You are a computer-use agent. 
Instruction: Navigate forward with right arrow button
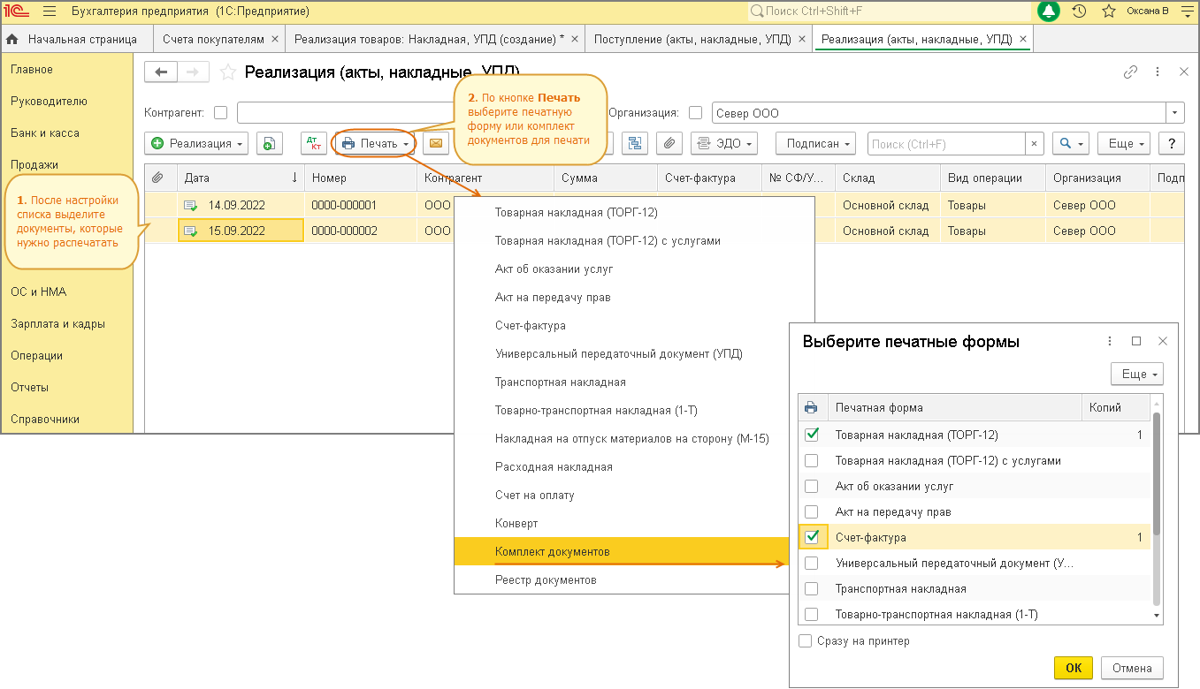pos(194,72)
